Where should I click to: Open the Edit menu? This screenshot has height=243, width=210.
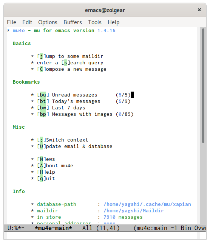coord(27,22)
